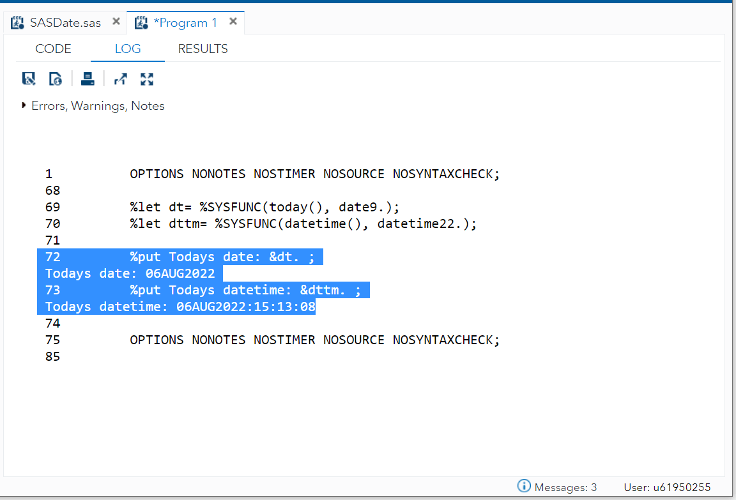Select the SASDate.sas tab

pos(65,22)
